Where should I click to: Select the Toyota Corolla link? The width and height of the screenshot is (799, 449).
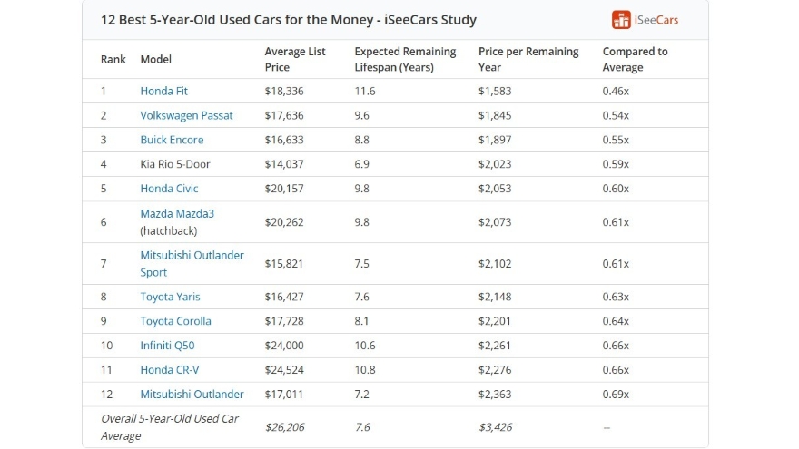click(x=175, y=321)
